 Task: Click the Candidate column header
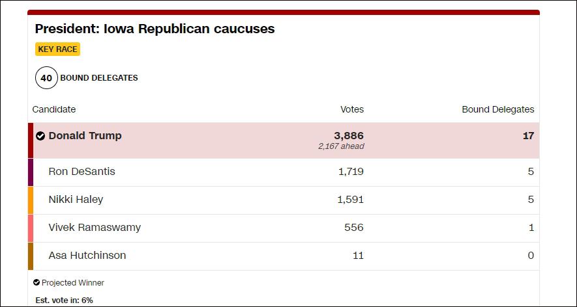coord(54,109)
